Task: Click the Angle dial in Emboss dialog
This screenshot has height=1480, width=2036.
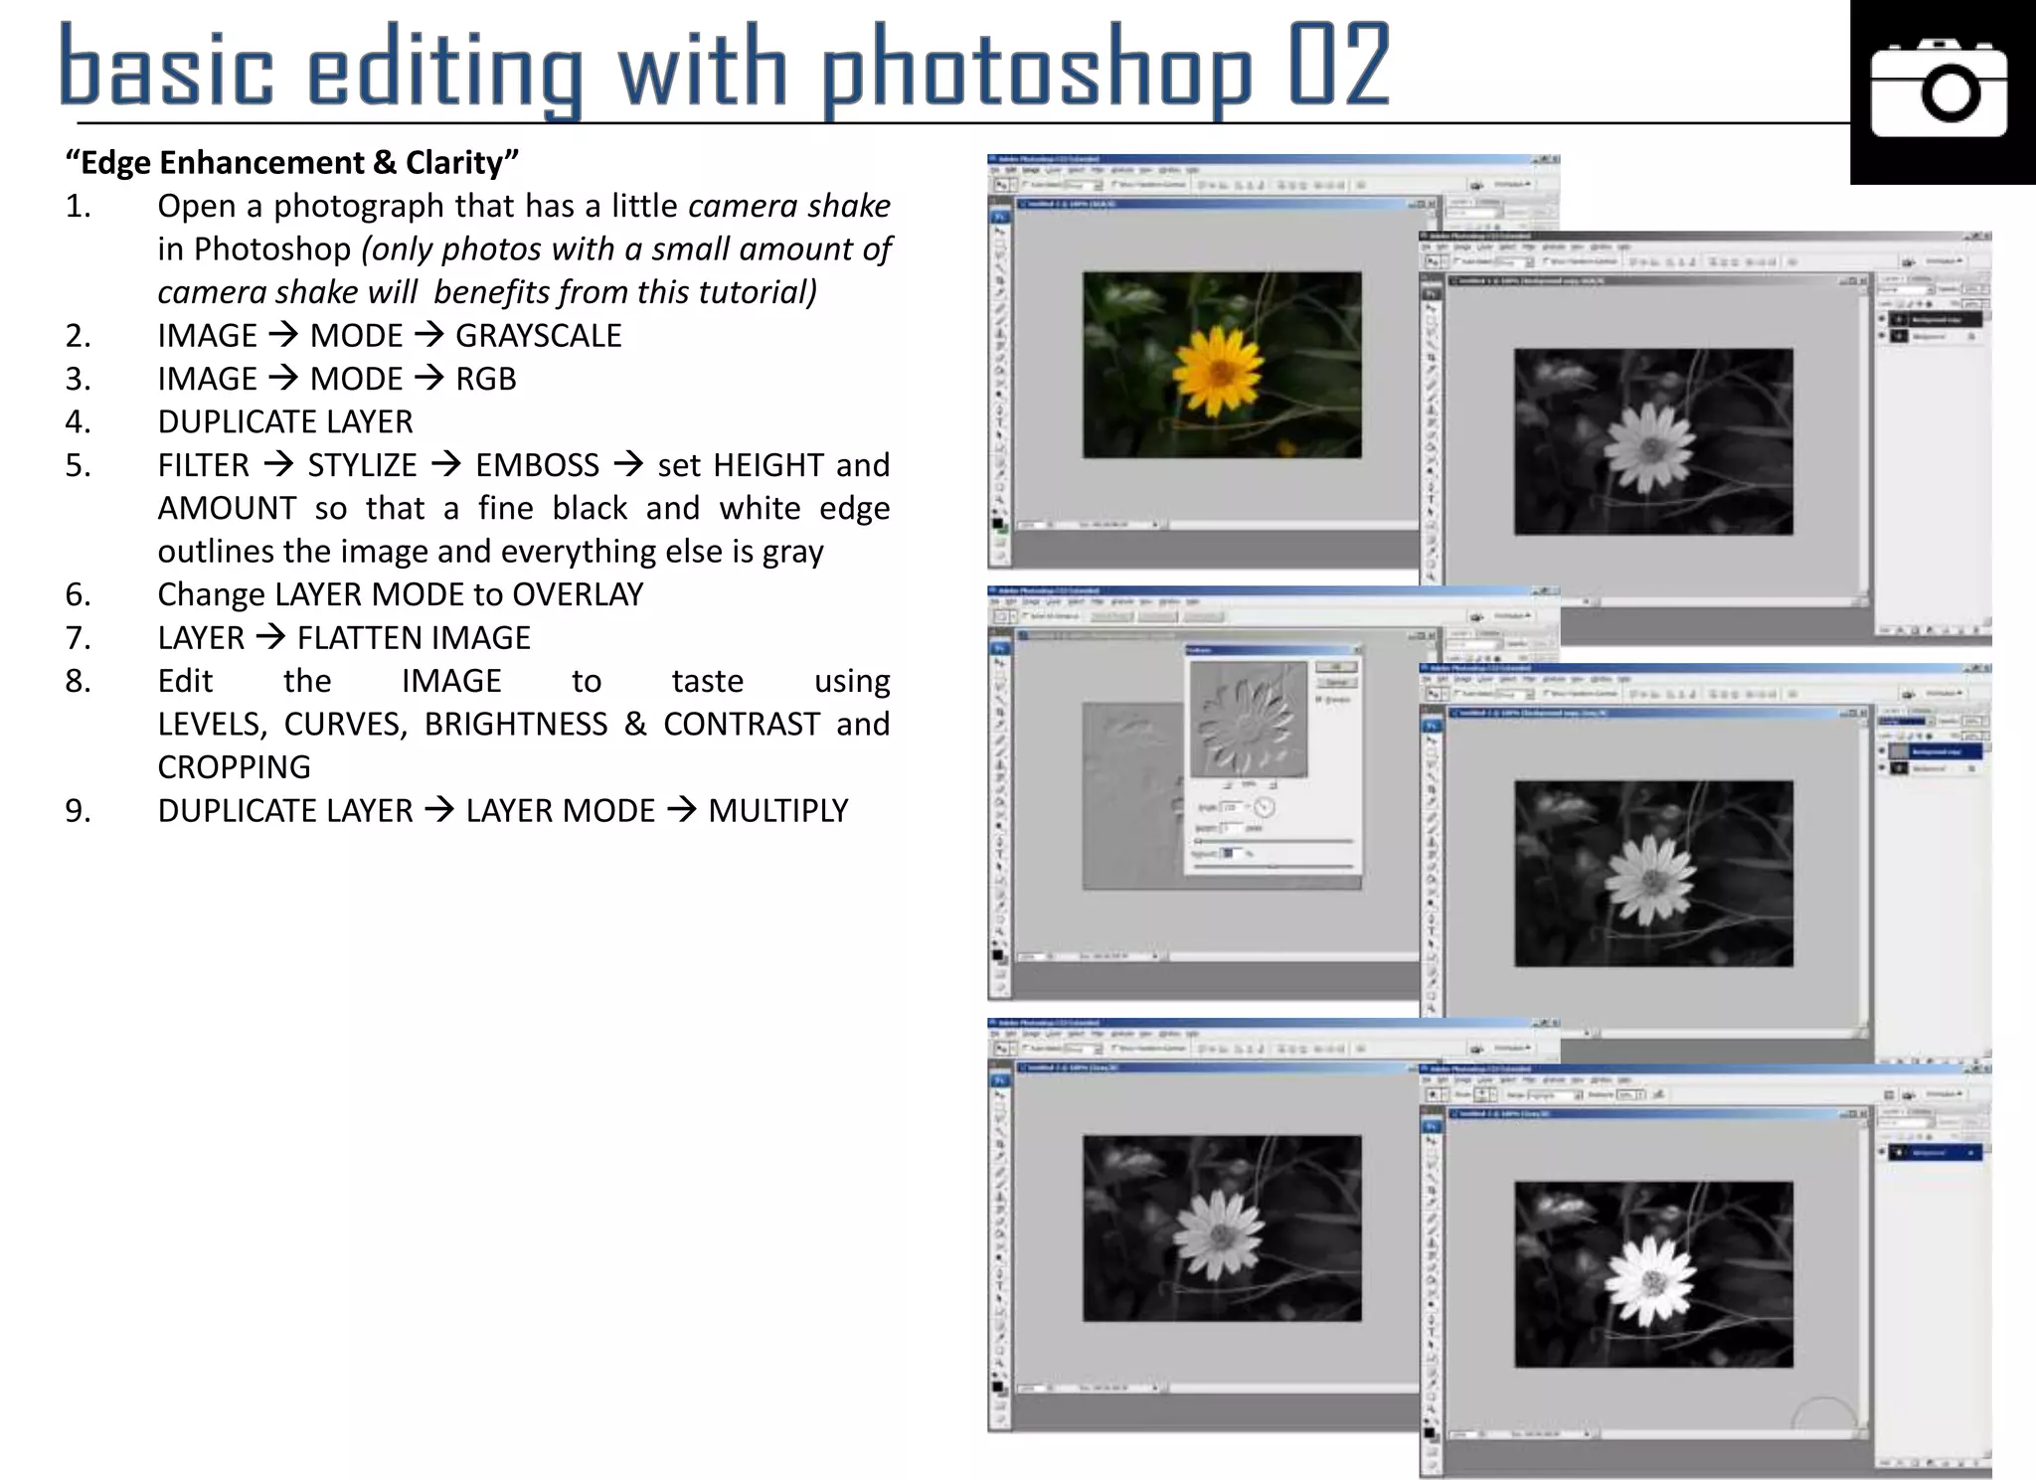Action: 1265,807
